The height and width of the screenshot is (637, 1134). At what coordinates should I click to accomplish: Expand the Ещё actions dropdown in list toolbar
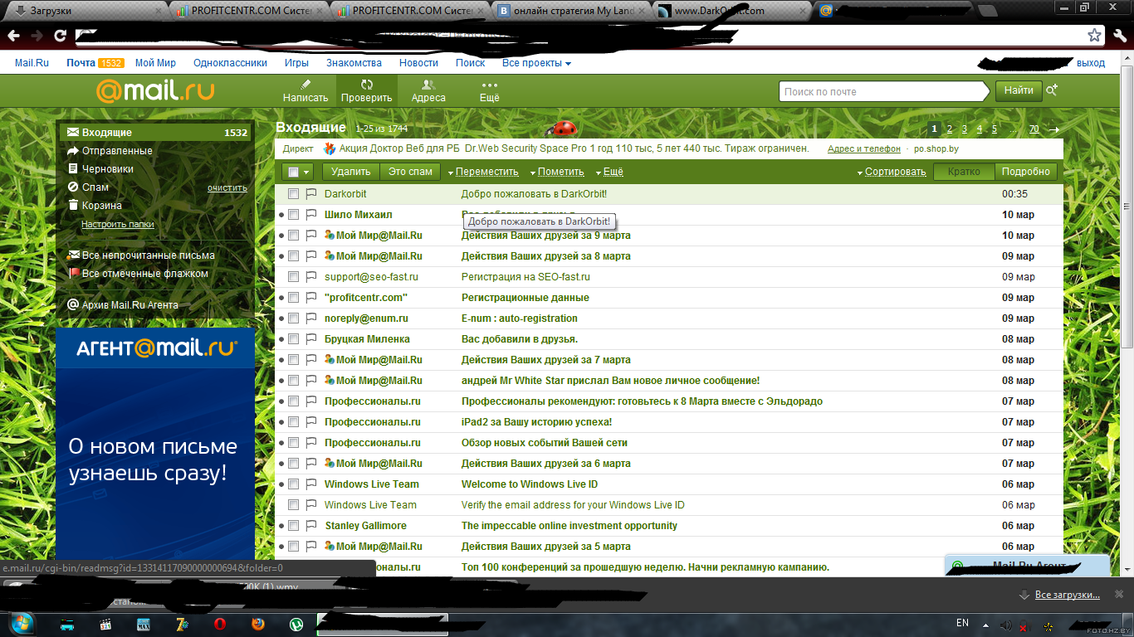609,172
